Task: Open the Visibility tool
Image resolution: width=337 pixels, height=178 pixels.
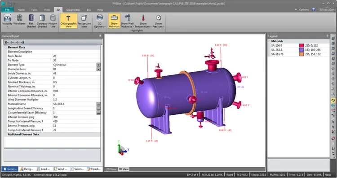Action: tap(7, 21)
